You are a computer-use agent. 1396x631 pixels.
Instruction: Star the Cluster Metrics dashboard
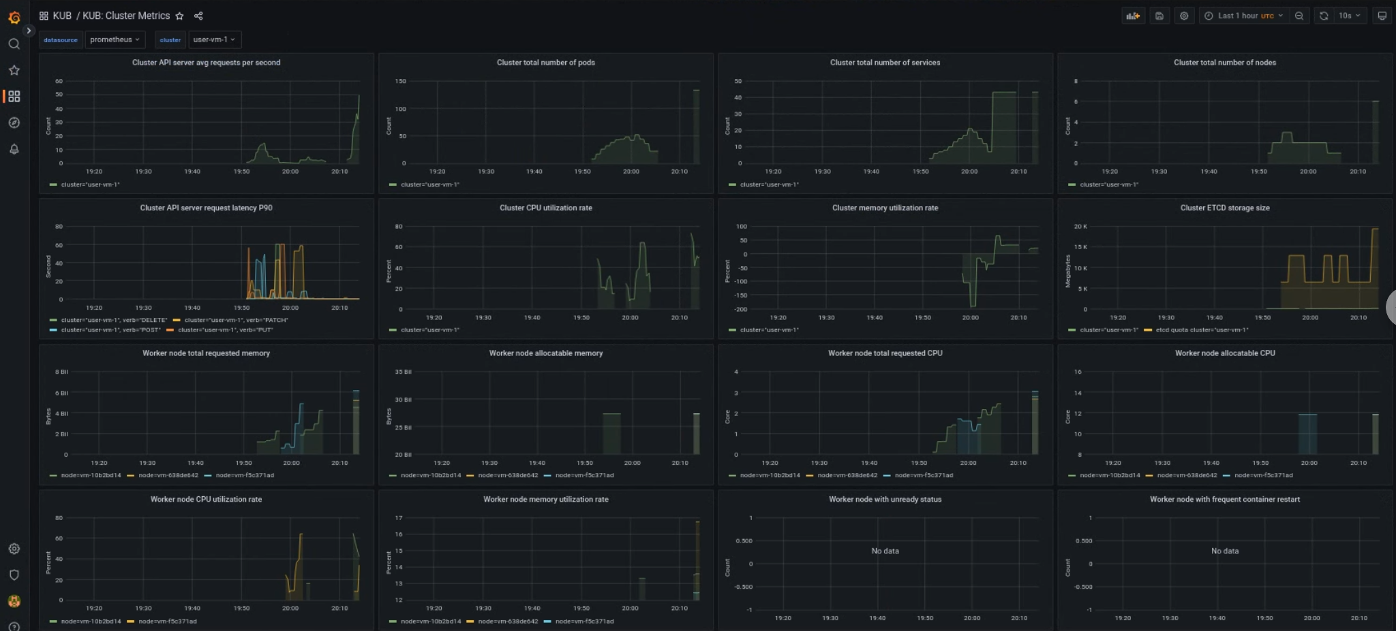179,16
